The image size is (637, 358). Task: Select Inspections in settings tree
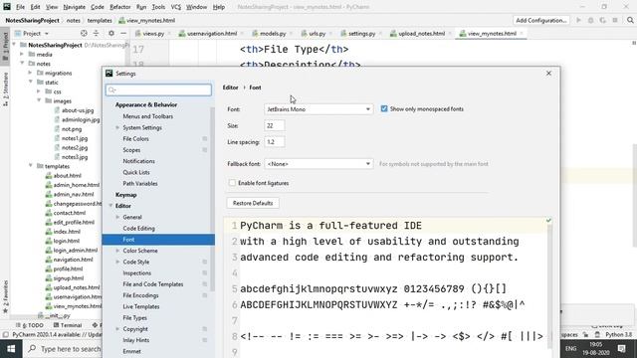coord(137,273)
